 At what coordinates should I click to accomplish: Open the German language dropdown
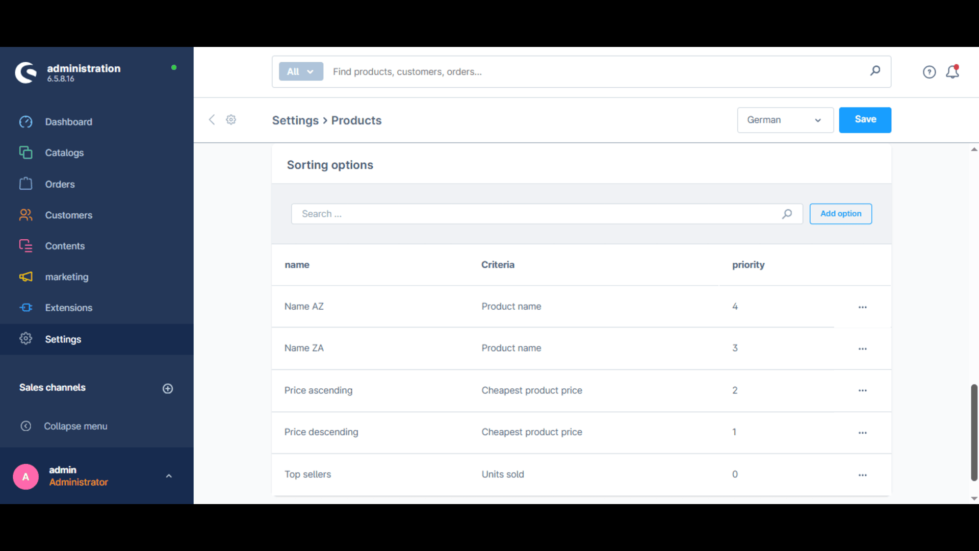785,120
